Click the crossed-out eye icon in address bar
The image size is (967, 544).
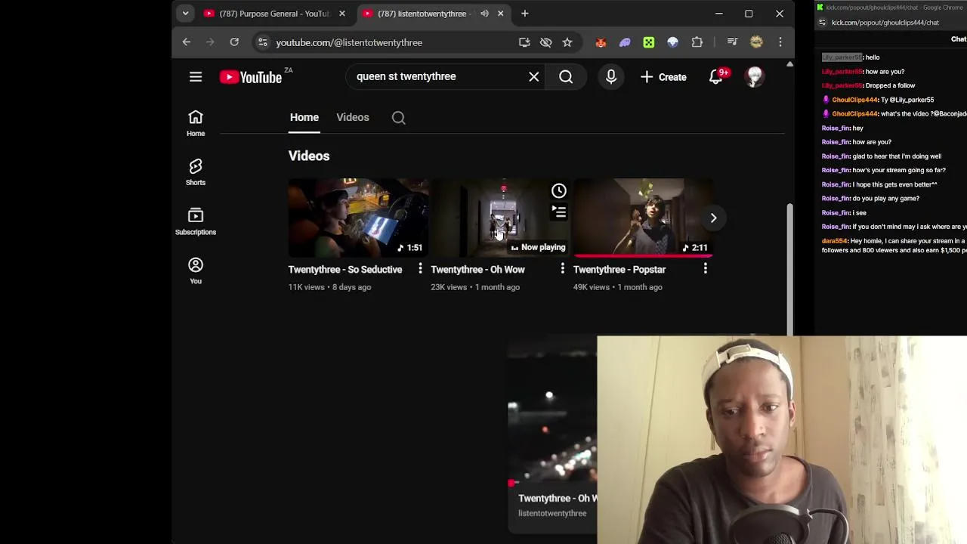545,42
